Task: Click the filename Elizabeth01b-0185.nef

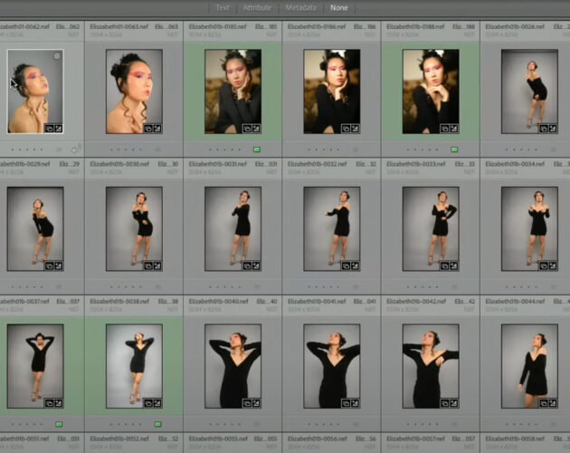Action: click(218, 26)
